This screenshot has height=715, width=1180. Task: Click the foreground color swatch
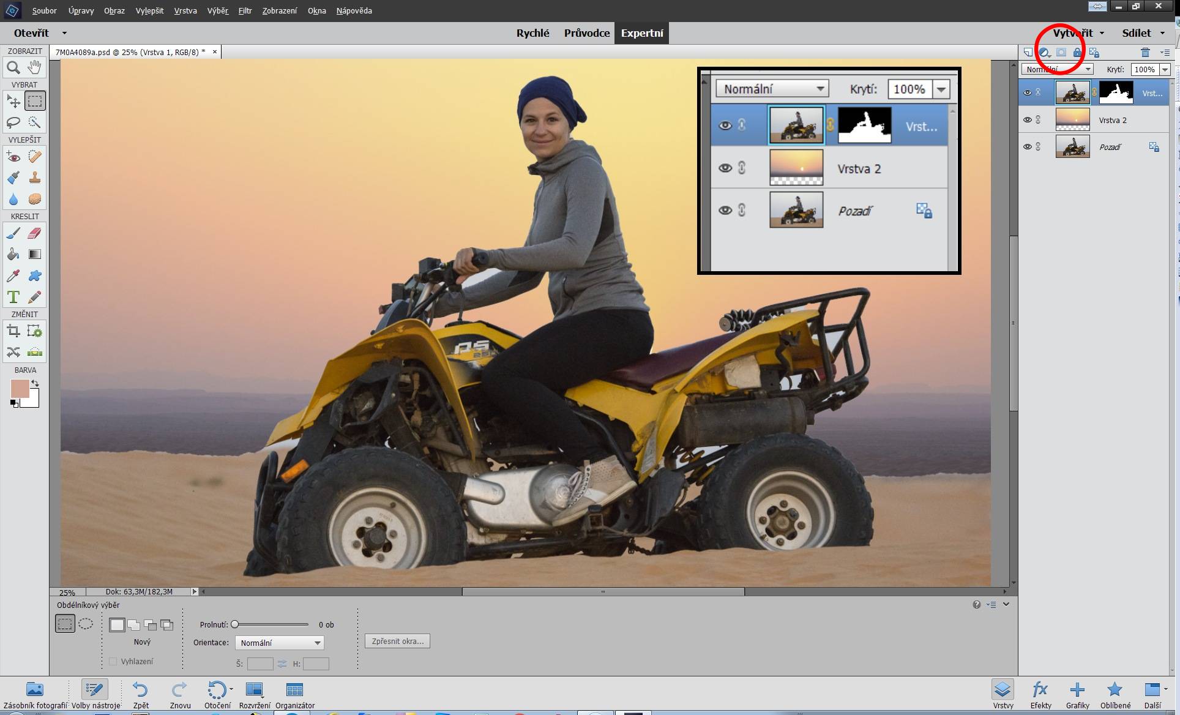pos(20,389)
